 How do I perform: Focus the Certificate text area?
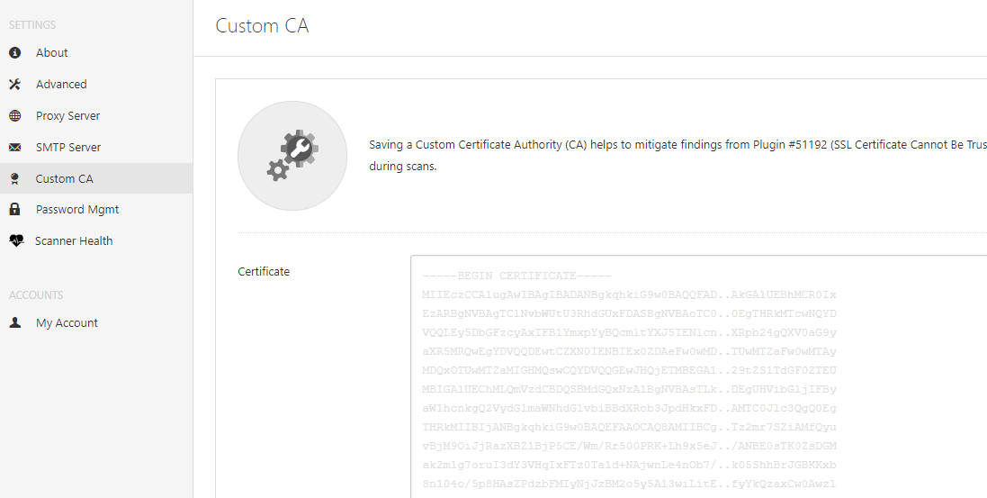698,378
